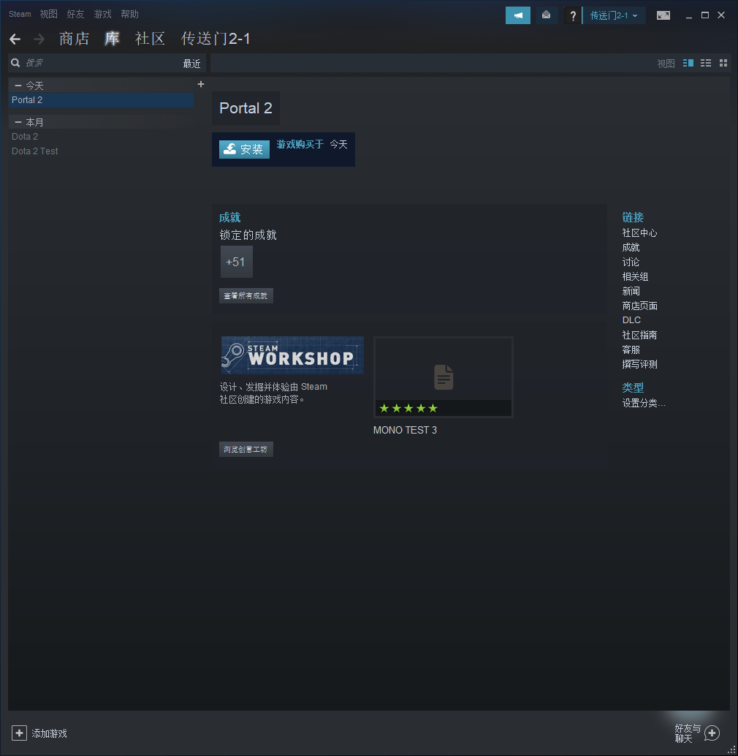The image size is (738, 756).
Task: Open the 社区指南 link
Action: click(640, 335)
